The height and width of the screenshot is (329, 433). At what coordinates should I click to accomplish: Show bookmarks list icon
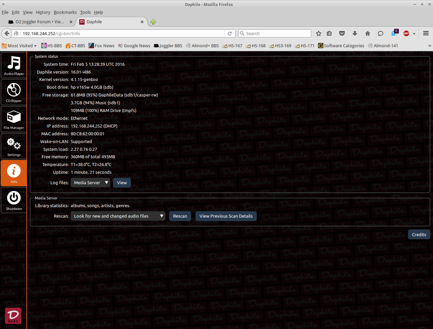click(x=329, y=33)
